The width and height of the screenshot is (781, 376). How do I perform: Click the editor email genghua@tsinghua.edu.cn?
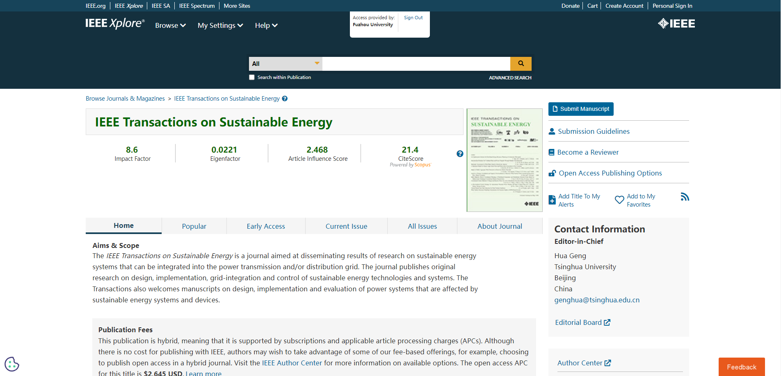click(x=597, y=300)
